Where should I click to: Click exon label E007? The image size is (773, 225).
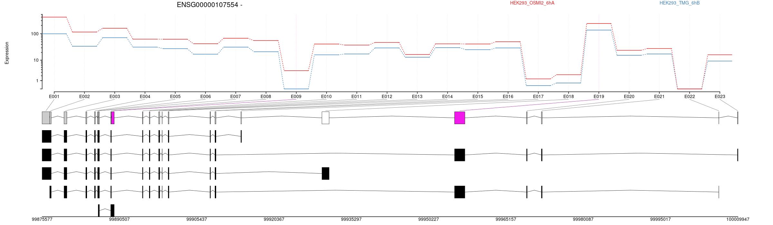pyautogui.click(x=235, y=96)
